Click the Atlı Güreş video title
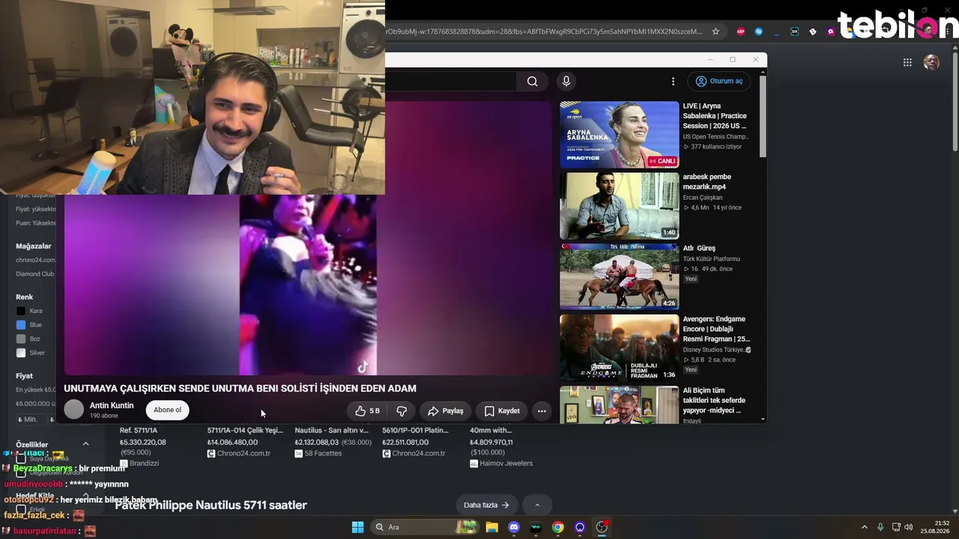The width and height of the screenshot is (959, 539). click(x=699, y=248)
